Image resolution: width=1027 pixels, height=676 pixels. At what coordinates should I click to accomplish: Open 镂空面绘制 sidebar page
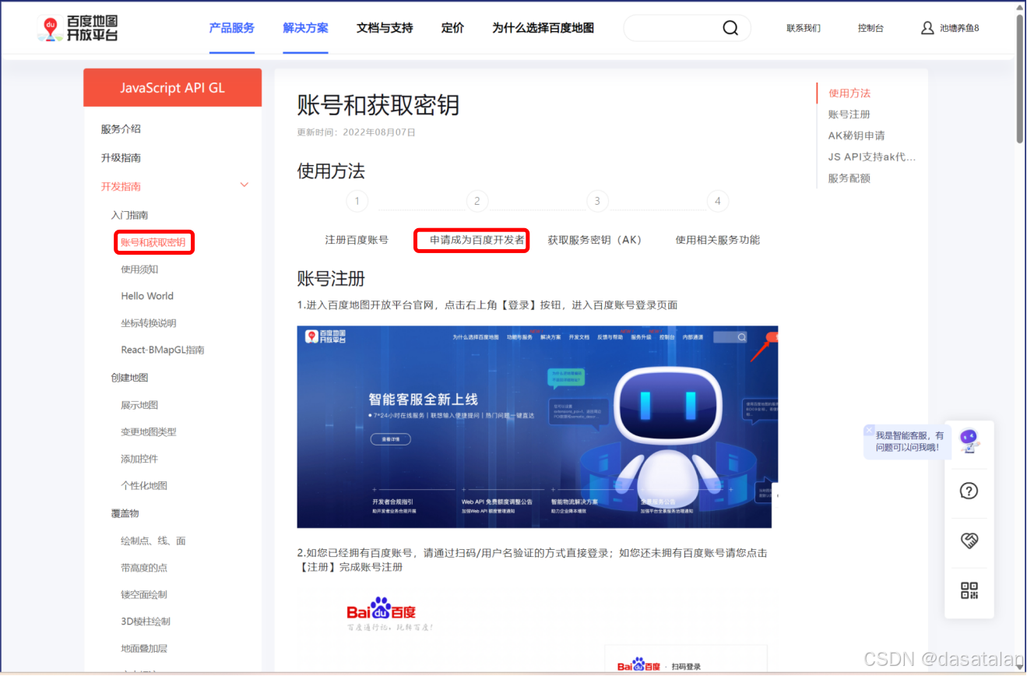tap(144, 595)
